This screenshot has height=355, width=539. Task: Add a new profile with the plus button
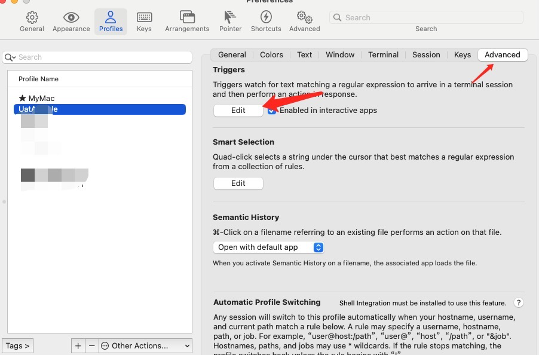click(x=78, y=345)
